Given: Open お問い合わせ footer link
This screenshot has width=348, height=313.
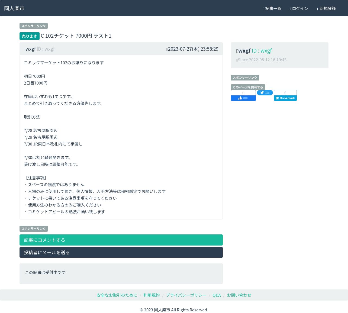Looking at the screenshot, I should point(239,295).
